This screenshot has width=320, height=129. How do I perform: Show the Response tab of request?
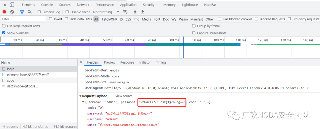click(x=127, y=62)
